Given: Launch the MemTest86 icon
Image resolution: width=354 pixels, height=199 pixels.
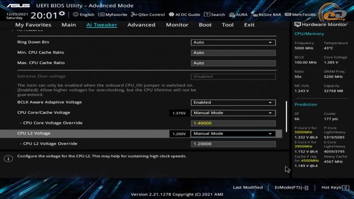Looking at the screenshot, I should click(288, 14).
